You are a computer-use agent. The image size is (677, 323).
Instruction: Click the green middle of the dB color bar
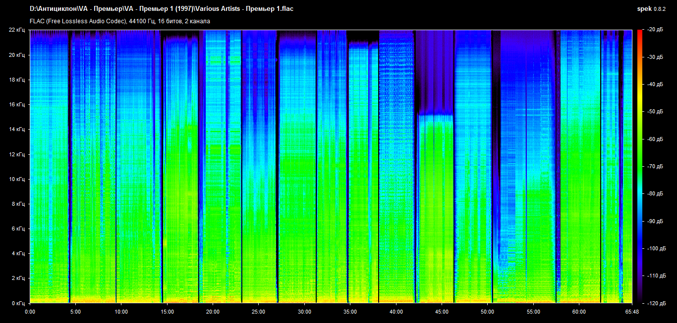click(640, 167)
